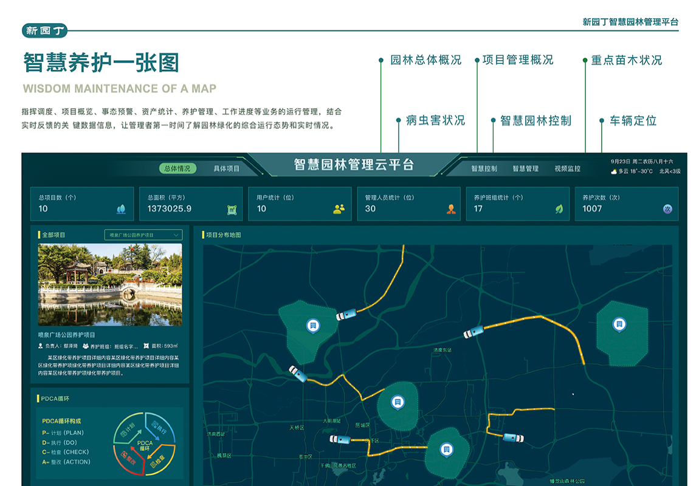Click the leaf icon in 养护班组统计 card

[559, 209]
